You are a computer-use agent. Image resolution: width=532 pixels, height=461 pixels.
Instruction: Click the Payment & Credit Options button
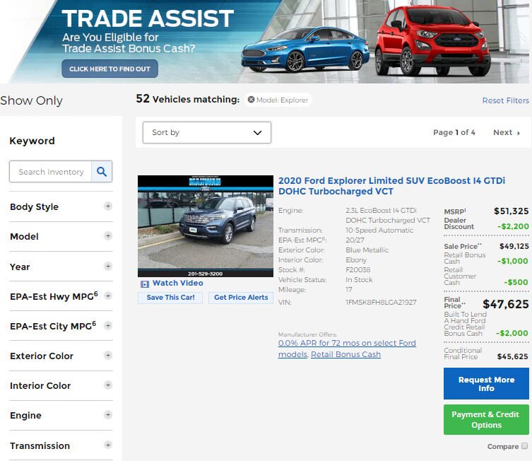tap(486, 419)
